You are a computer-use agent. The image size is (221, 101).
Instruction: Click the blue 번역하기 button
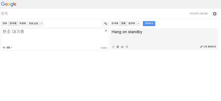(x=149, y=24)
